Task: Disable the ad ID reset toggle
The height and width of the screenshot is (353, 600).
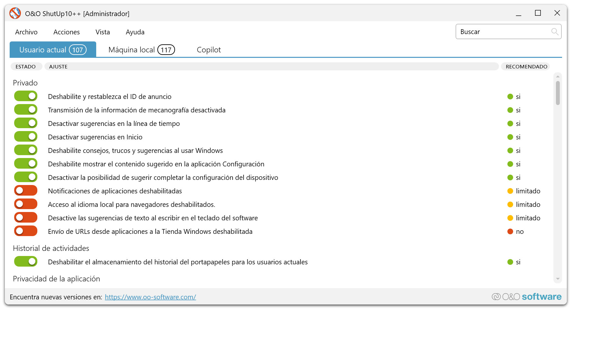Action: tap(25, 96)
